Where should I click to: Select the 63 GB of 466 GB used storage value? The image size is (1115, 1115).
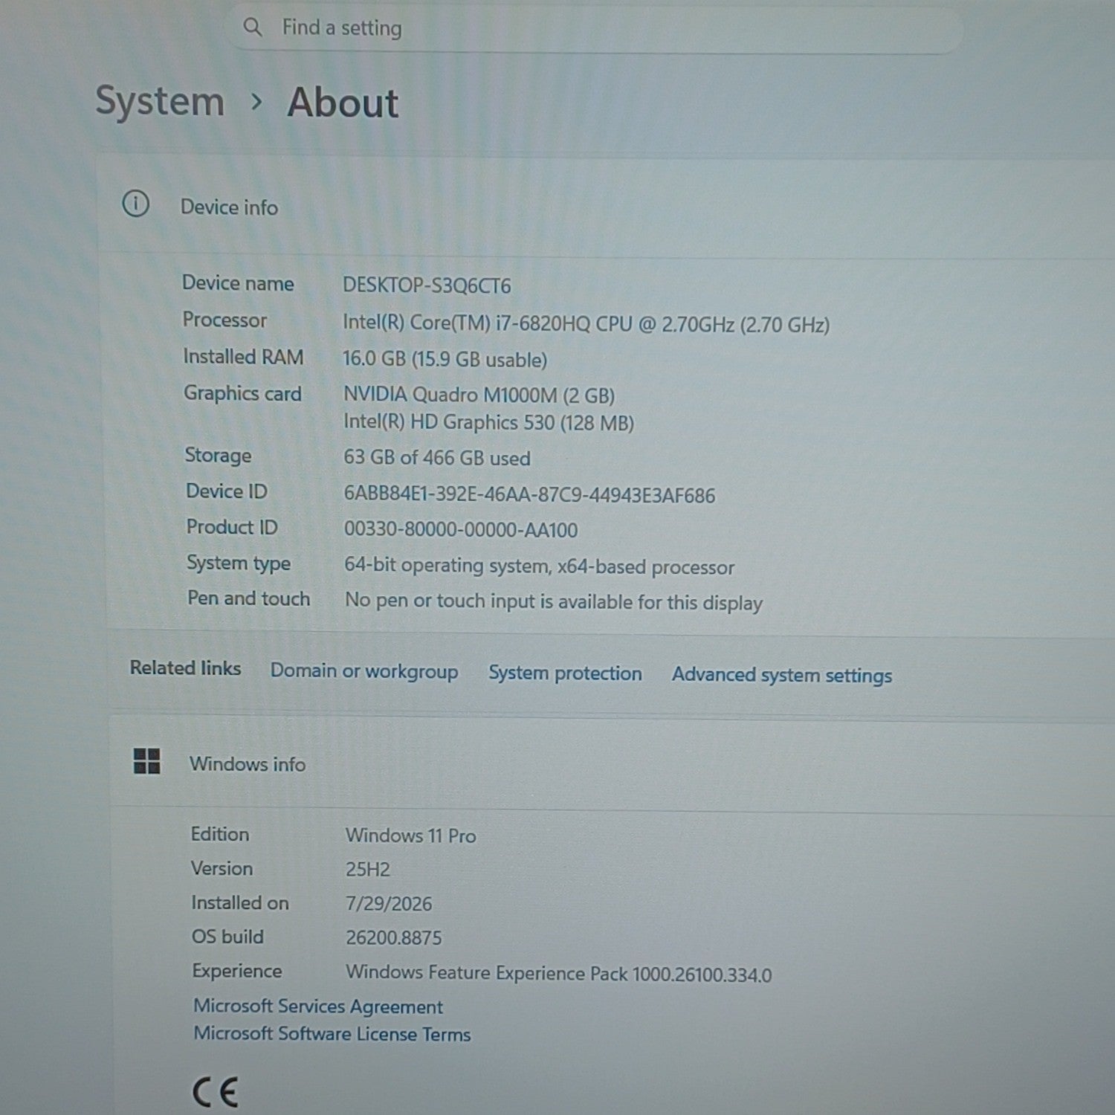(437, 458)
